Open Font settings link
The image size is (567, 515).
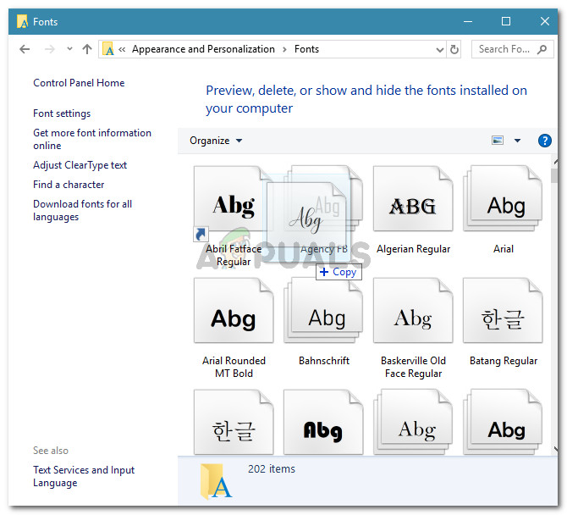pyautogui.click(x=62, y=114)
